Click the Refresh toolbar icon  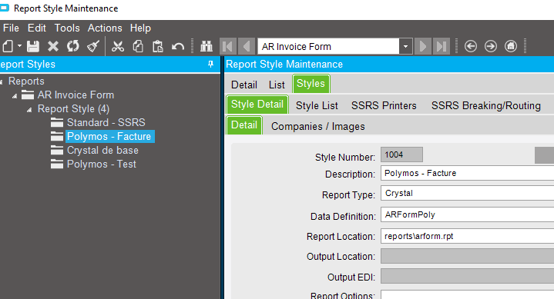click(x=73, y=46)
